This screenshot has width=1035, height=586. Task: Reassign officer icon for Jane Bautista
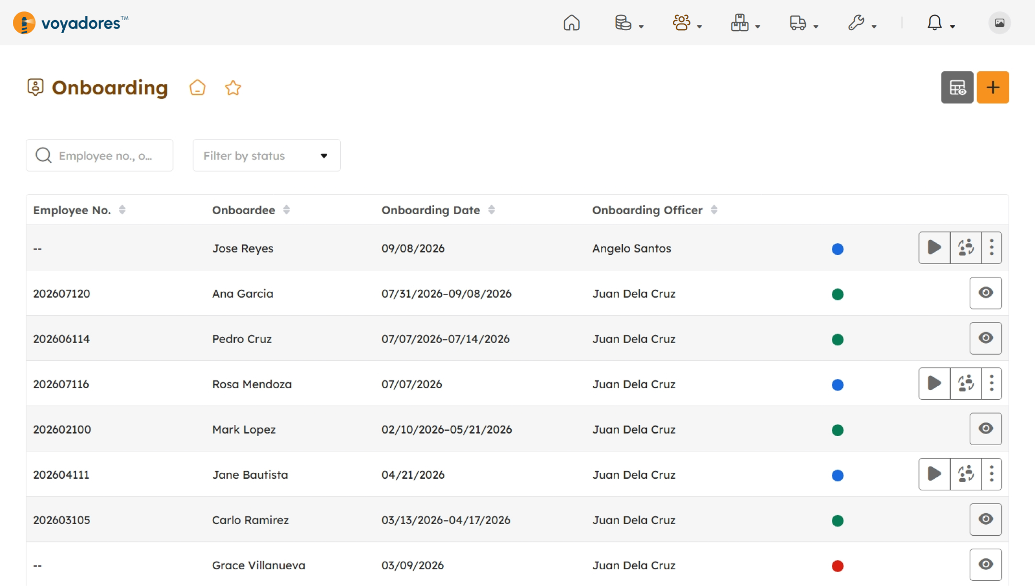pyautogui.click(x=966, y=474)
